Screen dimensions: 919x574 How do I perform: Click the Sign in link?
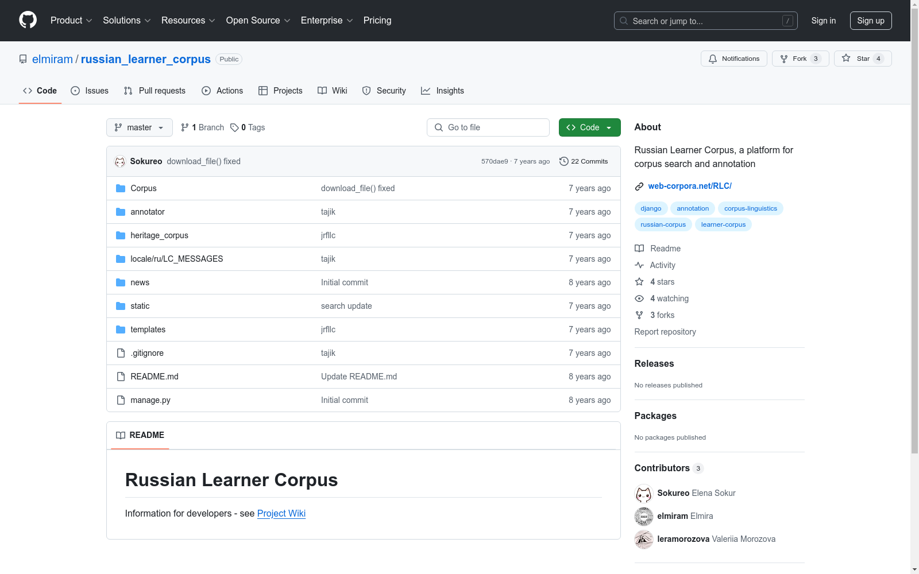[x=824, y=21]
